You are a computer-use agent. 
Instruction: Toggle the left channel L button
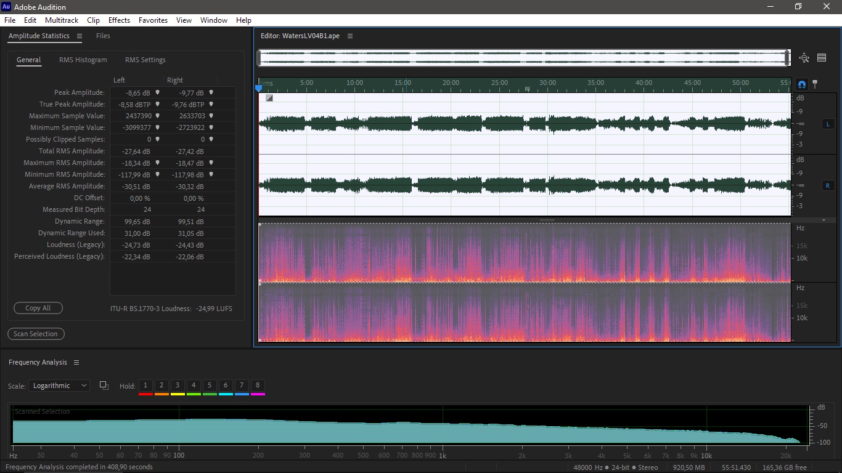(827, 124)
